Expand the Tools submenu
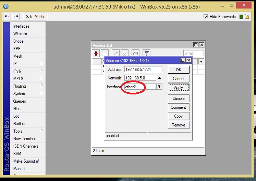The image size is (256, 181). click(x=28, y=131)
